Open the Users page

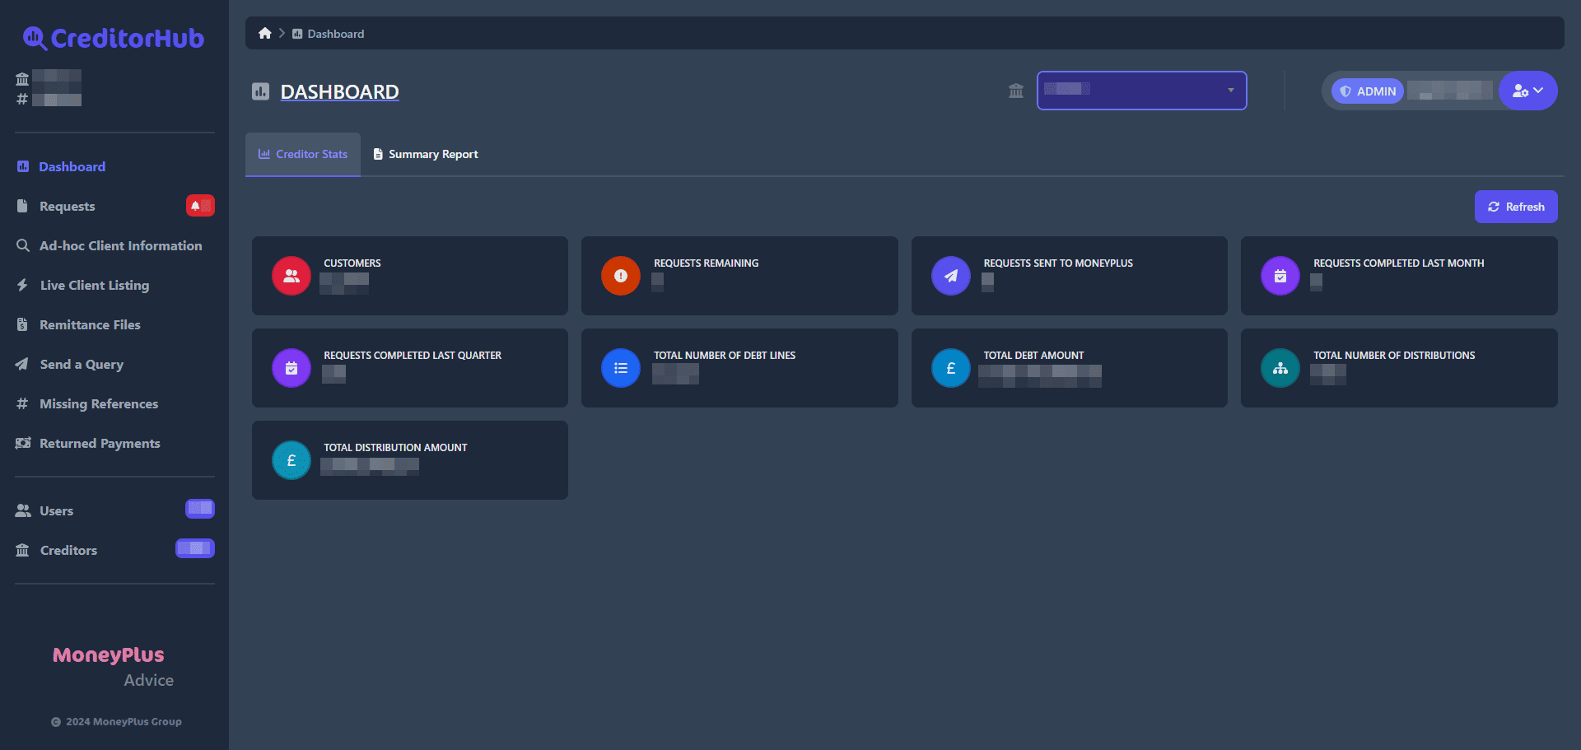[x=44, y=510]
